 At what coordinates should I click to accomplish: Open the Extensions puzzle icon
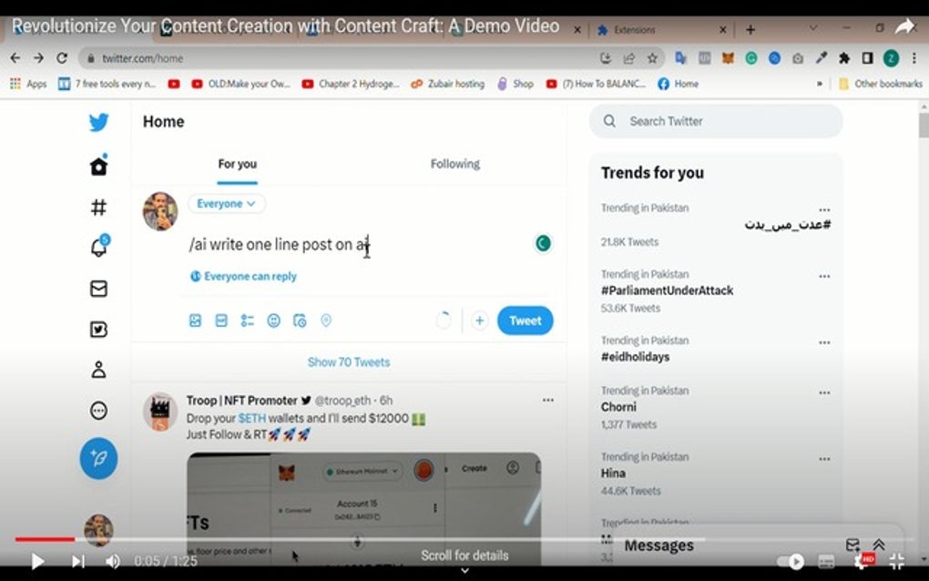tap(844, 58)
